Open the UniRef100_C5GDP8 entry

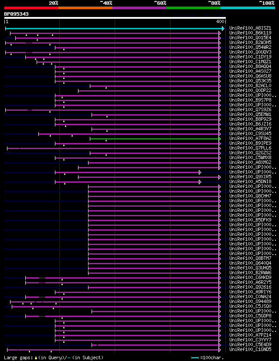(x=250, y=316)
